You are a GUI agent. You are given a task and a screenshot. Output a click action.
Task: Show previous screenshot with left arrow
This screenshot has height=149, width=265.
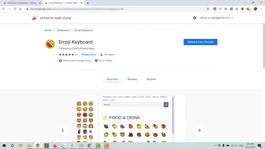pos(63,130)
